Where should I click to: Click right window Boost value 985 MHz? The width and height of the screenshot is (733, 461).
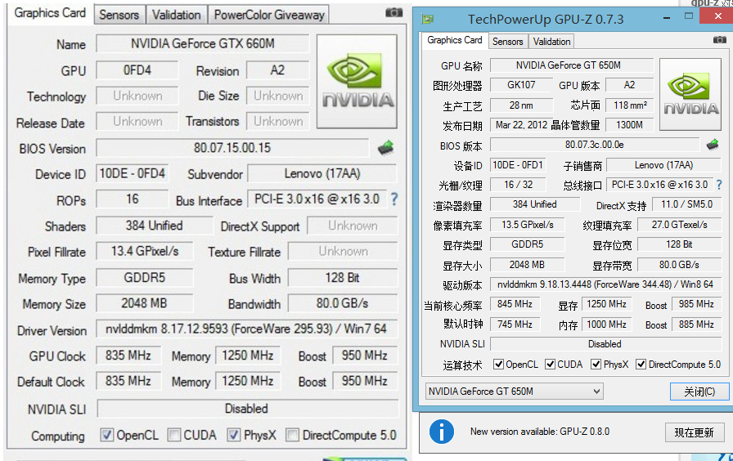click(696, 304)
